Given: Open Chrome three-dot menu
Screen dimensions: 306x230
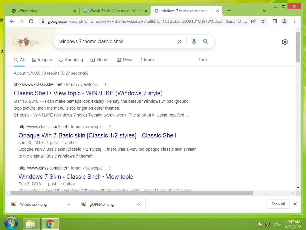Looking at the screenshot, I should (294, 21).
